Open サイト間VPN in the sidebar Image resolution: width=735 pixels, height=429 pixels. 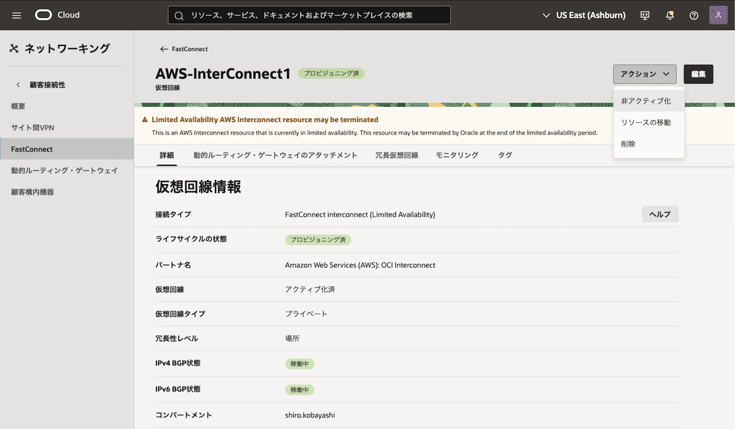(67, 128)
